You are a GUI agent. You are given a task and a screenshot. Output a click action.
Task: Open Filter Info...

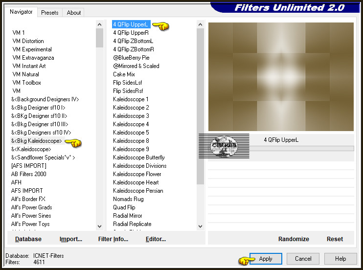pos(113,239)
